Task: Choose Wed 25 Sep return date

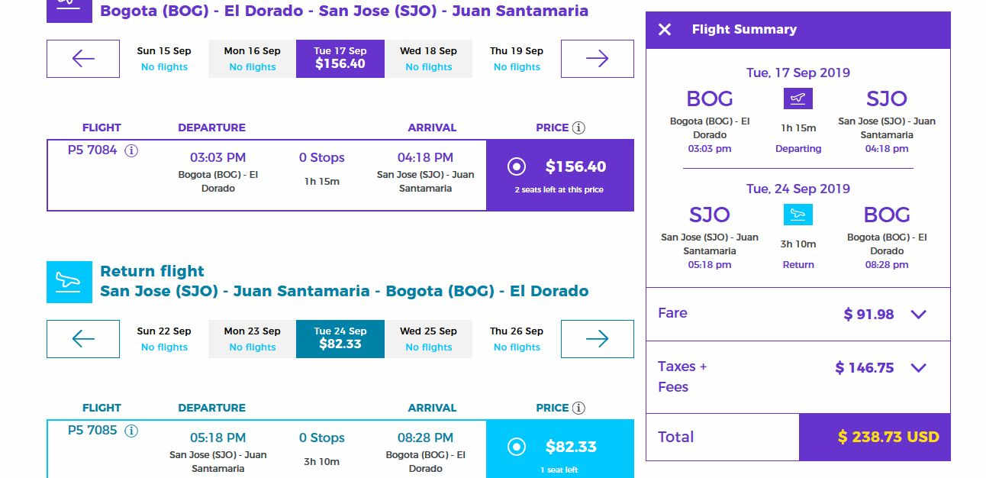Action: pos(428,338)
